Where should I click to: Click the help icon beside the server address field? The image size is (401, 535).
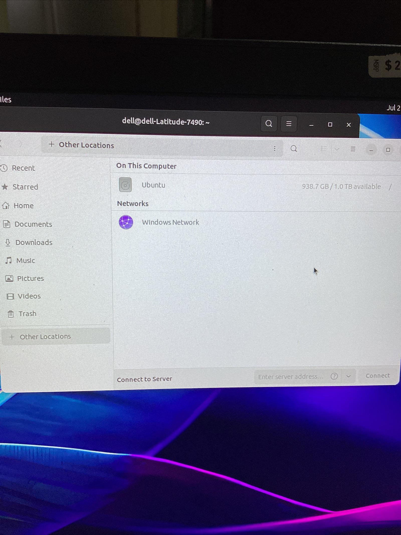point(334,376)
